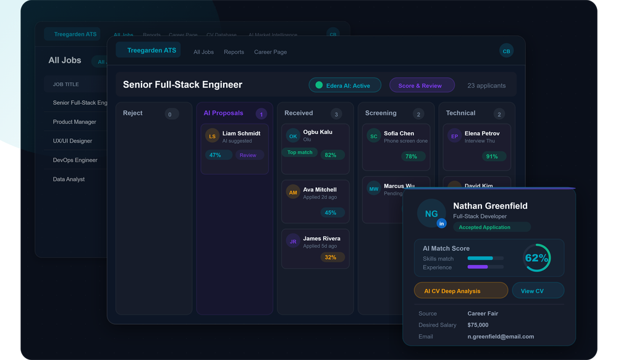
Task: Run AI CV Deep Analysis for Nathan Greenfield
Action: (460, 290)
